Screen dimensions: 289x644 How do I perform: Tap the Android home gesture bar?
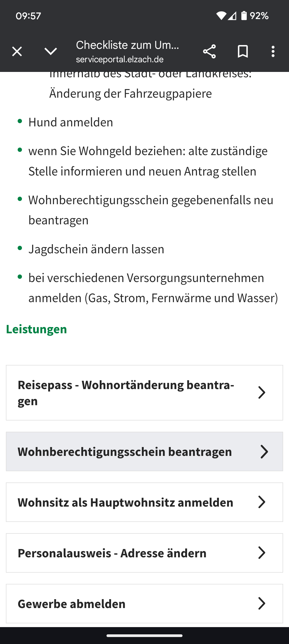click(144, 635)
